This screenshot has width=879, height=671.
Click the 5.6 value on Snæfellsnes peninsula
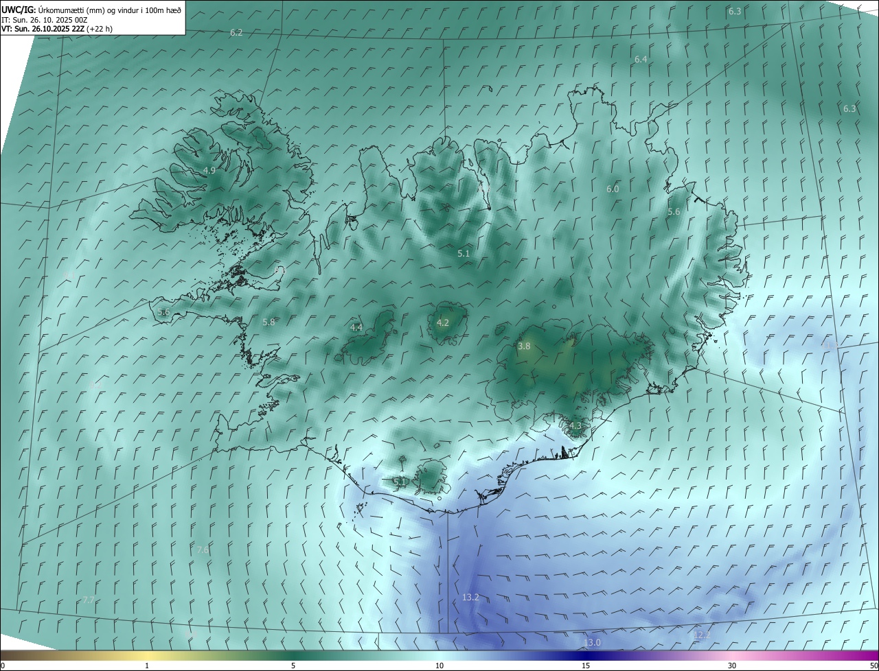(163, 311)
